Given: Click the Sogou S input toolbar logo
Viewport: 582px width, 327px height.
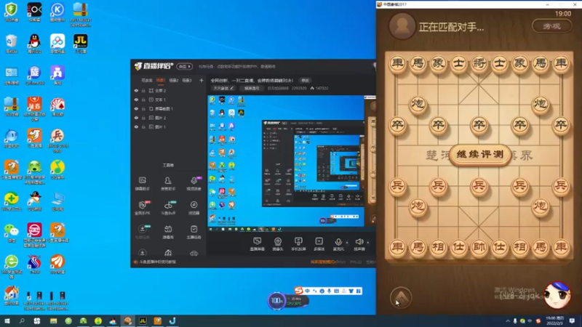Looking at the screenshot, I should (x=298, y=290).
